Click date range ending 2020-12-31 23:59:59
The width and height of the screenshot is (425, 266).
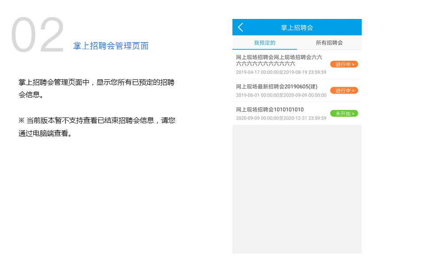point(281,118)
